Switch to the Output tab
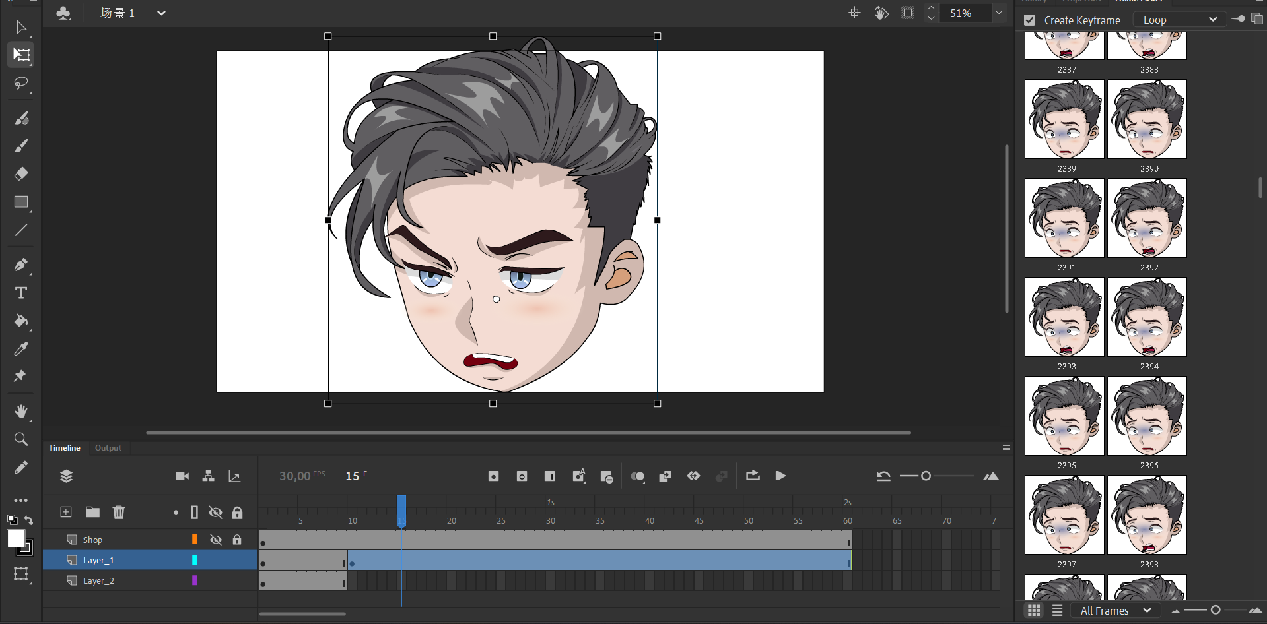The image size is (1267, 624). coord(108,448)
